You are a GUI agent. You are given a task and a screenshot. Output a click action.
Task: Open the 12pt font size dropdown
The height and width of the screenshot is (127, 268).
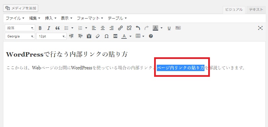(x=51, y=36)
